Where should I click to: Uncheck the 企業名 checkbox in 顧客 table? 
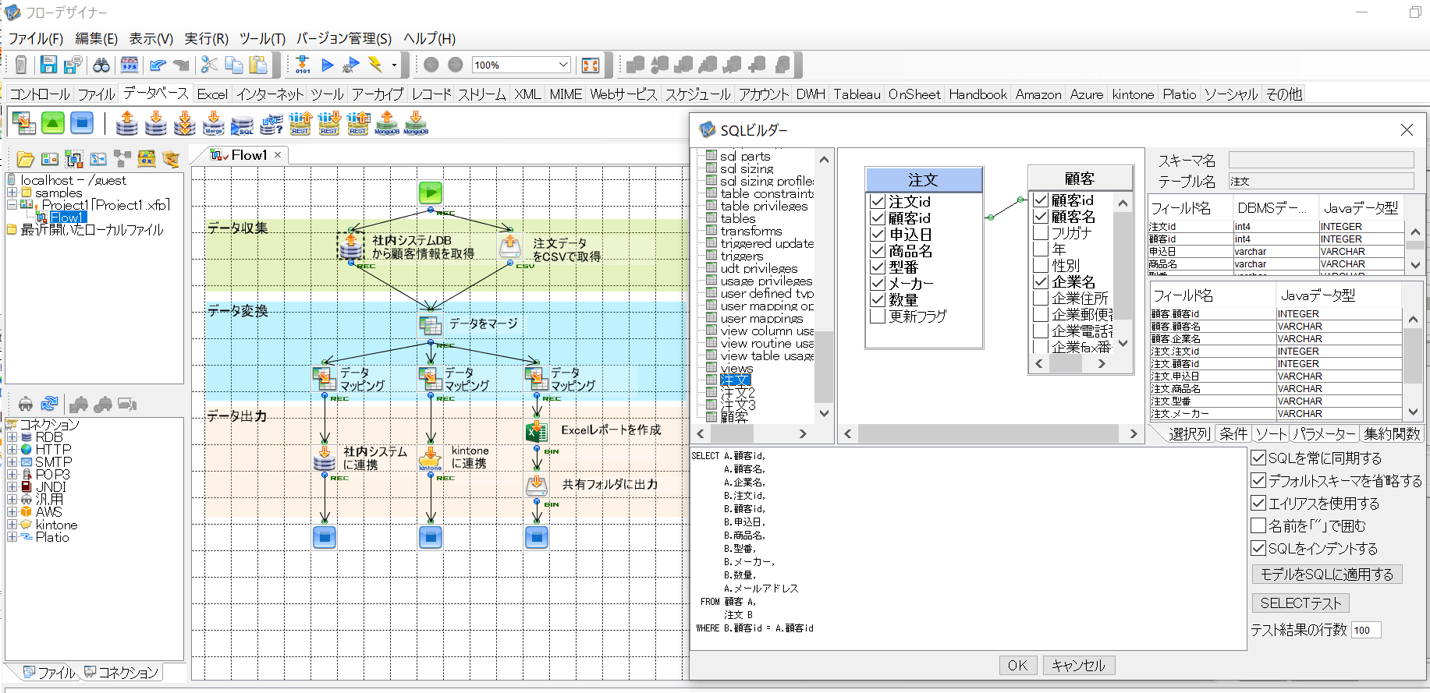tap(1041, 282)
